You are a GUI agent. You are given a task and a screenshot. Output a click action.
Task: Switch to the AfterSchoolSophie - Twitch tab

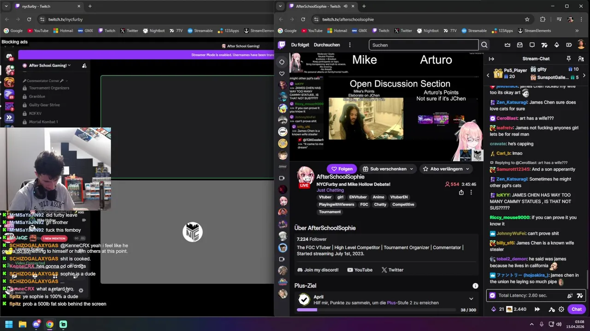tap(322, 6)
